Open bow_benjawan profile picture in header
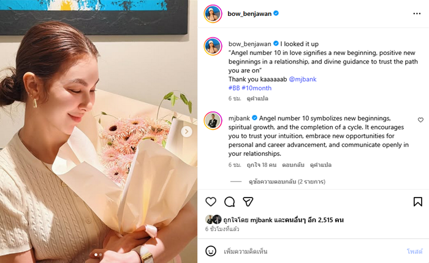This screenshot has width=429, height=263. (213, 13)
